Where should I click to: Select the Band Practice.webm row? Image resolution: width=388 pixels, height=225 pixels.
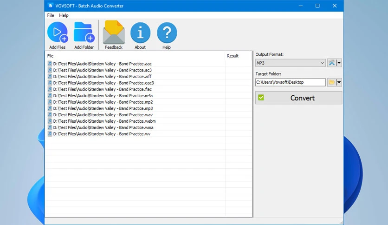point(149,121)
